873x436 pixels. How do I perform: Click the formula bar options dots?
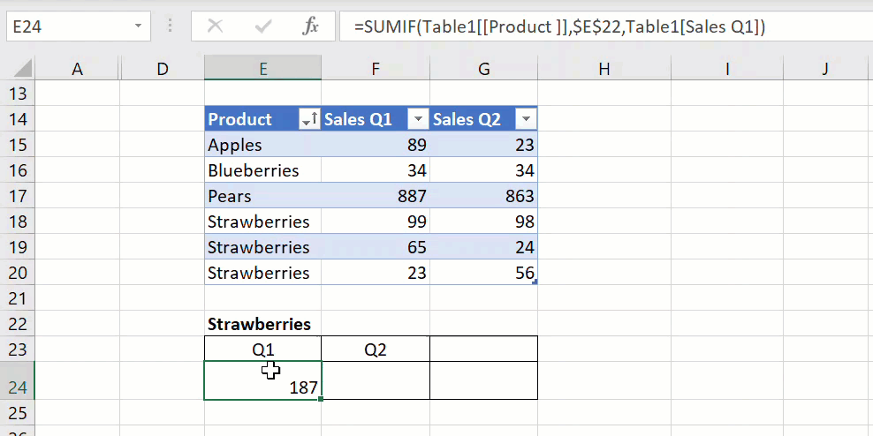[170, 26]
